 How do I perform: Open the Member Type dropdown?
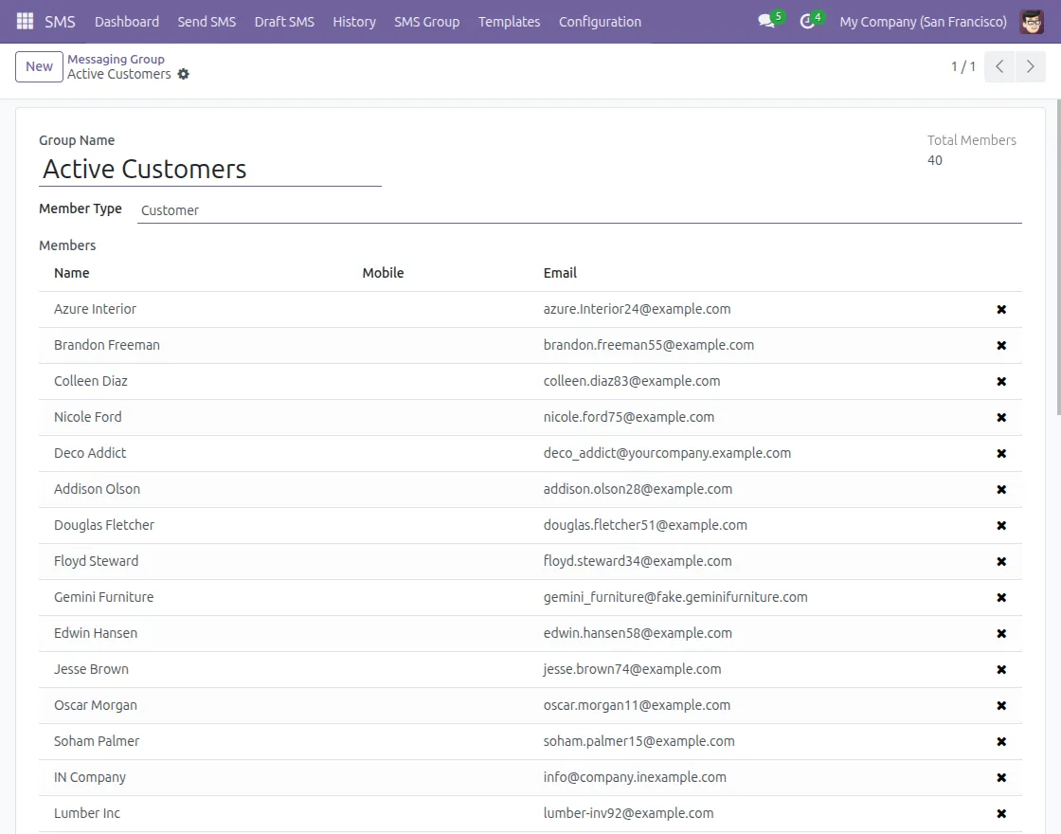click(x=578, y=210)
